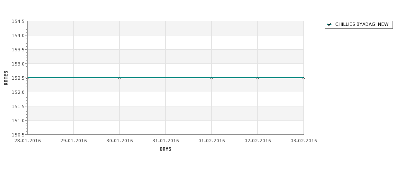The width and height of the screenshot is (408, 179).
Task: Click the legend marker icon for Chillies Byadagi
Action: (329, 25)
